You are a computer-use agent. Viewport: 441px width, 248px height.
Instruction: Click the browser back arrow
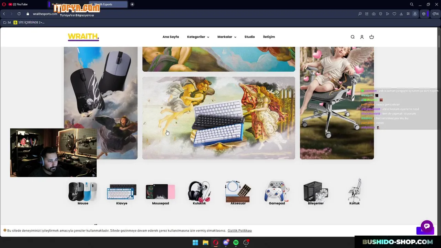pyautogui.click(x=4, y=14)
